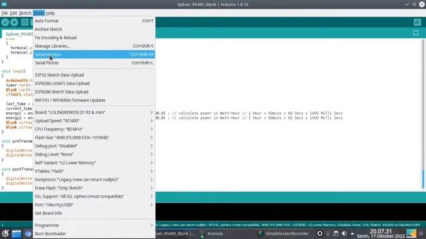This screenshot has width=426, height=239.
Task: Expand VTables Flash submenu
Action: [94, 171]
